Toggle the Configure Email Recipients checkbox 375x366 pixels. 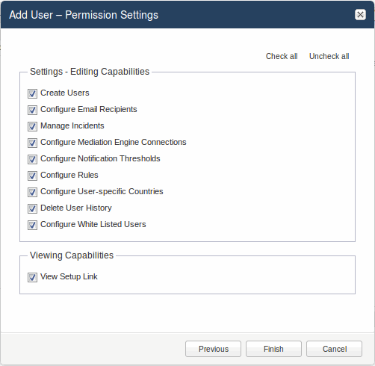click(x=32, y=110)
